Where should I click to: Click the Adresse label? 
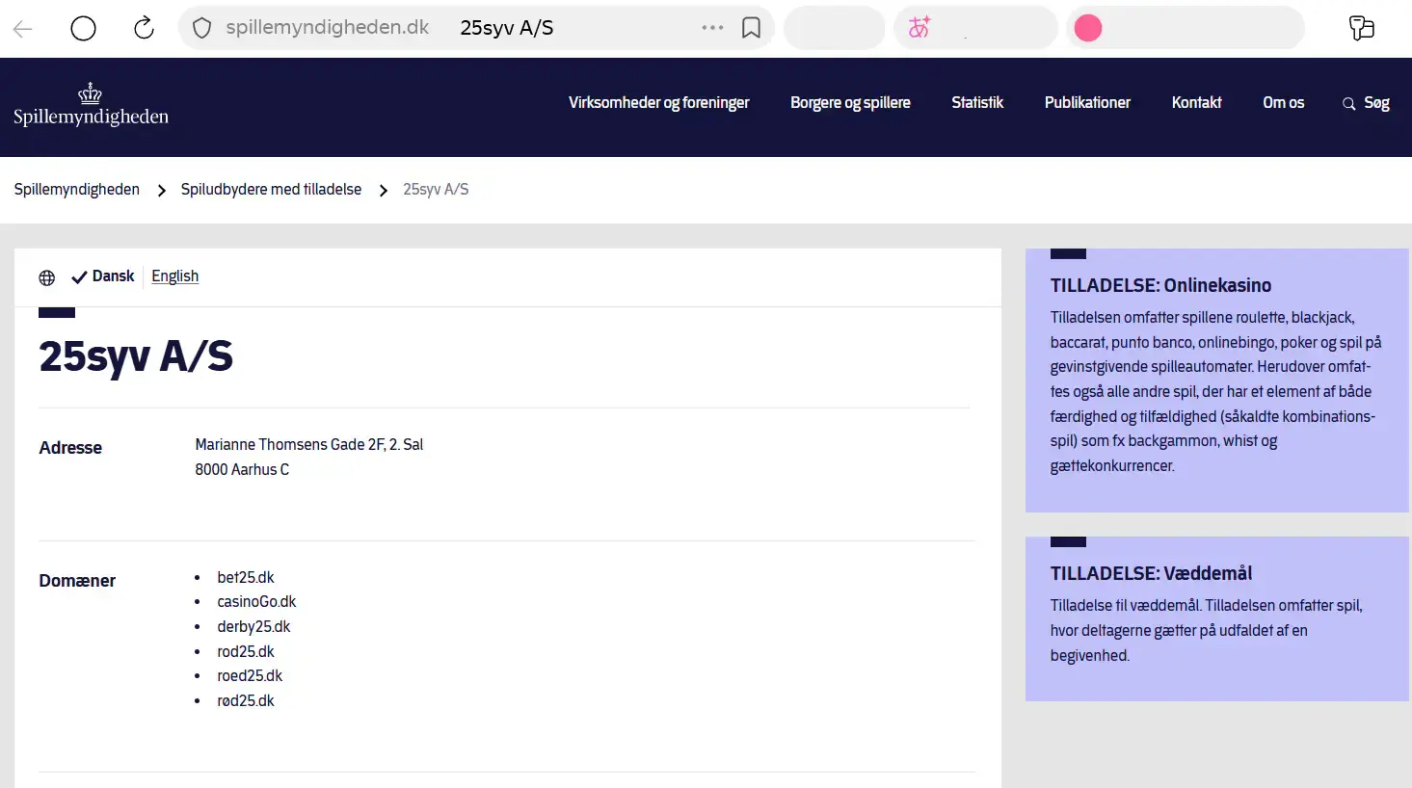pos(70,448)
